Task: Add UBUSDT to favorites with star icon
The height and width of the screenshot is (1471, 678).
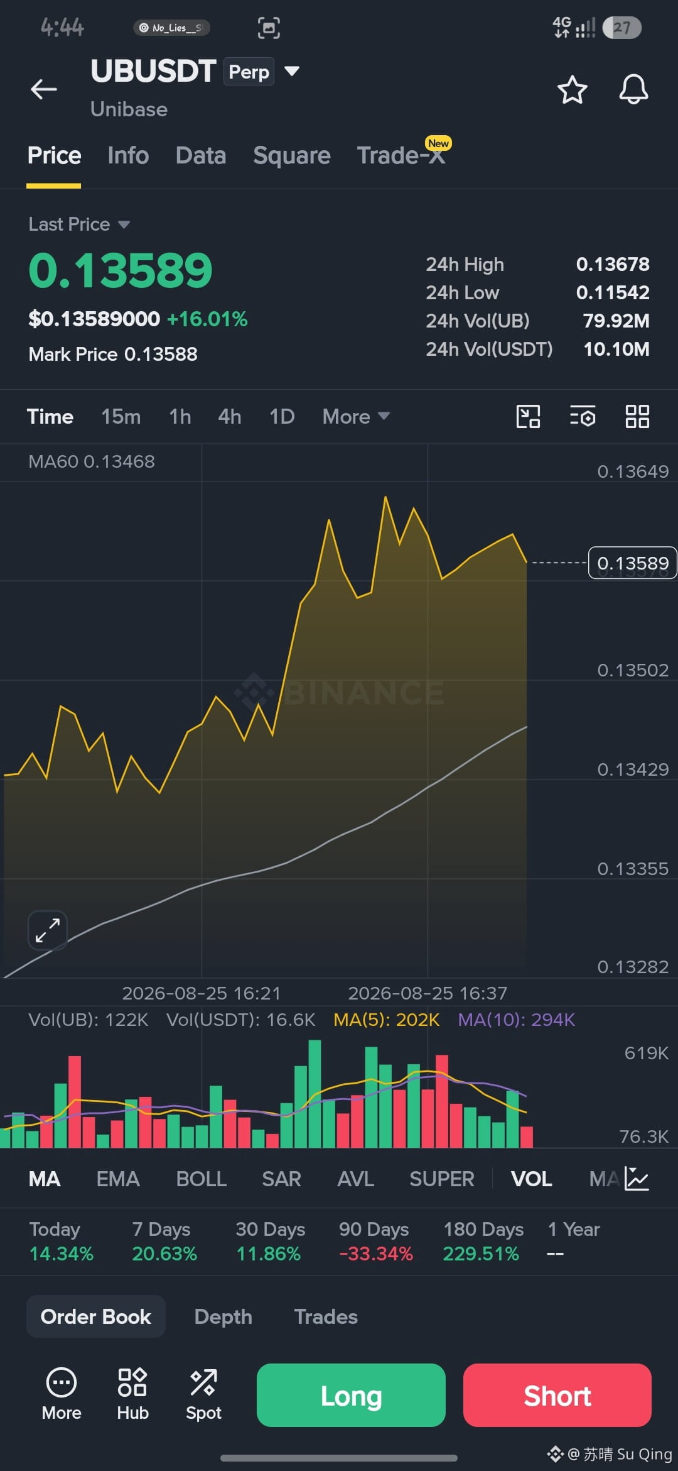Action: pyautogui.click(x=572, y=89)
